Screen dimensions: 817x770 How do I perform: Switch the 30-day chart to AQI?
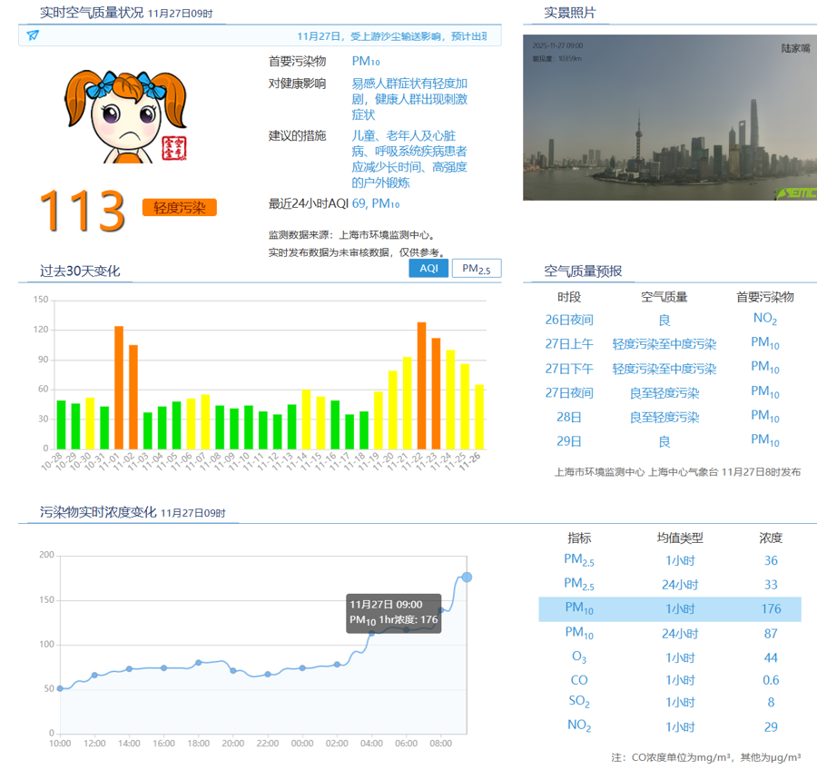click(428, 268)
